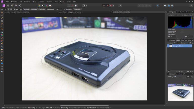
Task: Select the Artistic Text tool
Action: [2, 66]
